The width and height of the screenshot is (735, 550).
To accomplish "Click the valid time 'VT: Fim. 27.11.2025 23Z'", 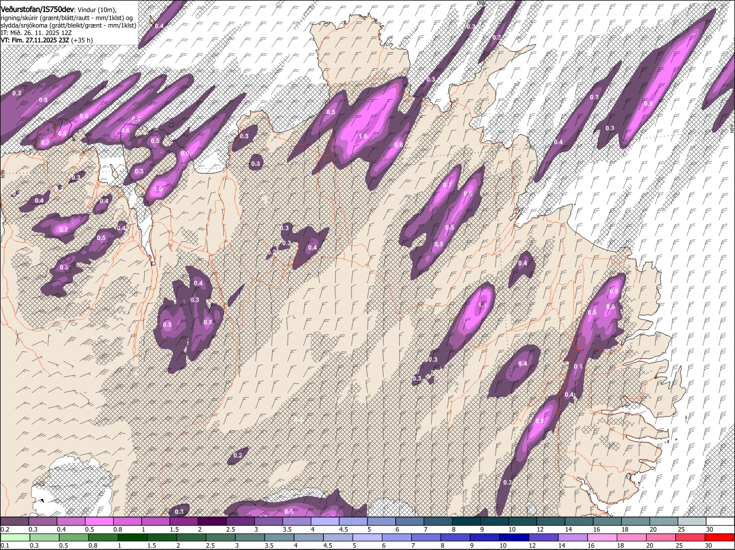I will point(35,40).
